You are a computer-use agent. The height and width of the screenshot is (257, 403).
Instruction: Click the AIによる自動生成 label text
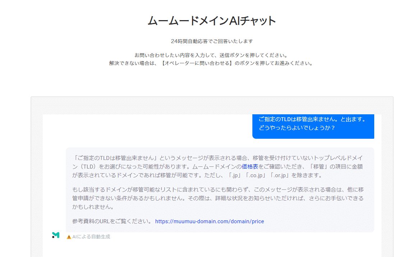tap(91, 236)
